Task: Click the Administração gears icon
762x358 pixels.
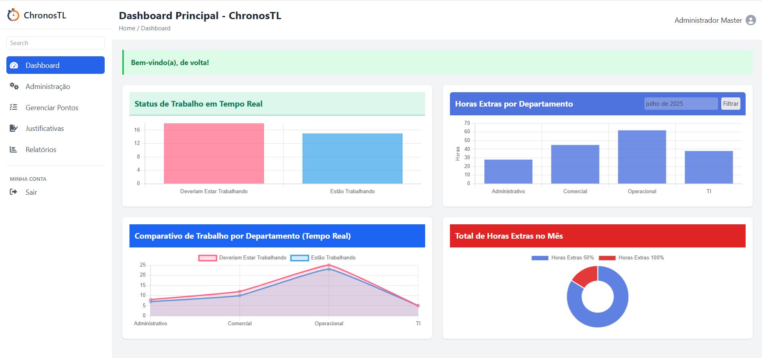Action: click(x=14, y=86)
